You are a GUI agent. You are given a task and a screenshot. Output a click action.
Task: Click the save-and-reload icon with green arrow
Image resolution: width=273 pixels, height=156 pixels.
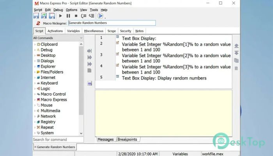coord(44,16)
